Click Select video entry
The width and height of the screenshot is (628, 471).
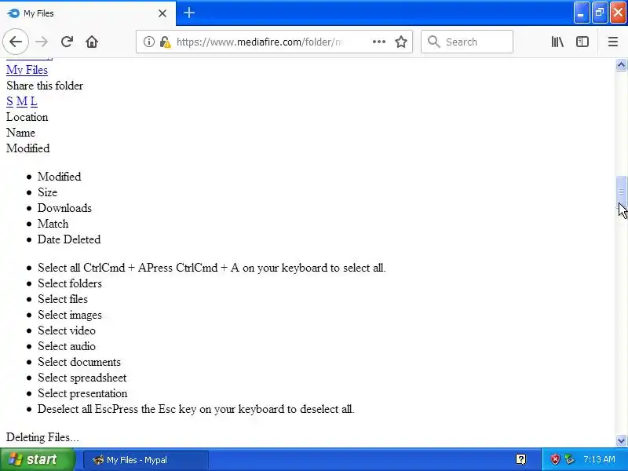click(x=67, y=330)
